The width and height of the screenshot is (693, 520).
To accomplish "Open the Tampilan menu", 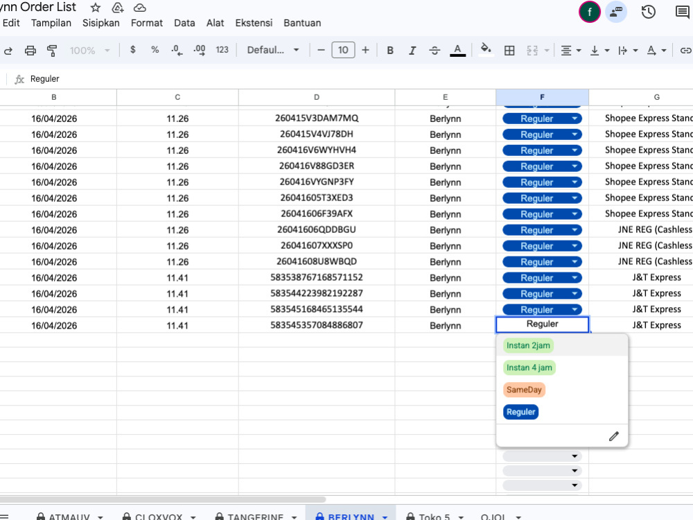I will tap(51, 23).
